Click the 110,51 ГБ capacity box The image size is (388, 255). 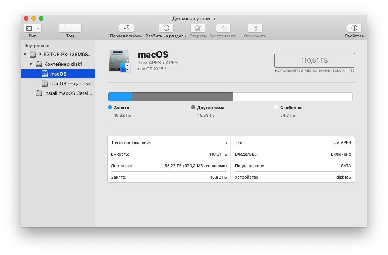(315, 60)
